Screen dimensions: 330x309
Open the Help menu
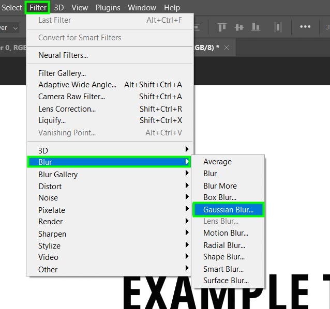tap(172, 8)
